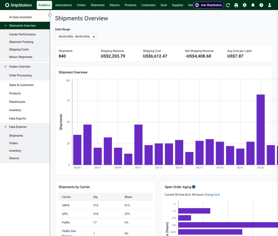The image size is (278, 236).
Task: Open Carrier Performance report
Action: 22,34
